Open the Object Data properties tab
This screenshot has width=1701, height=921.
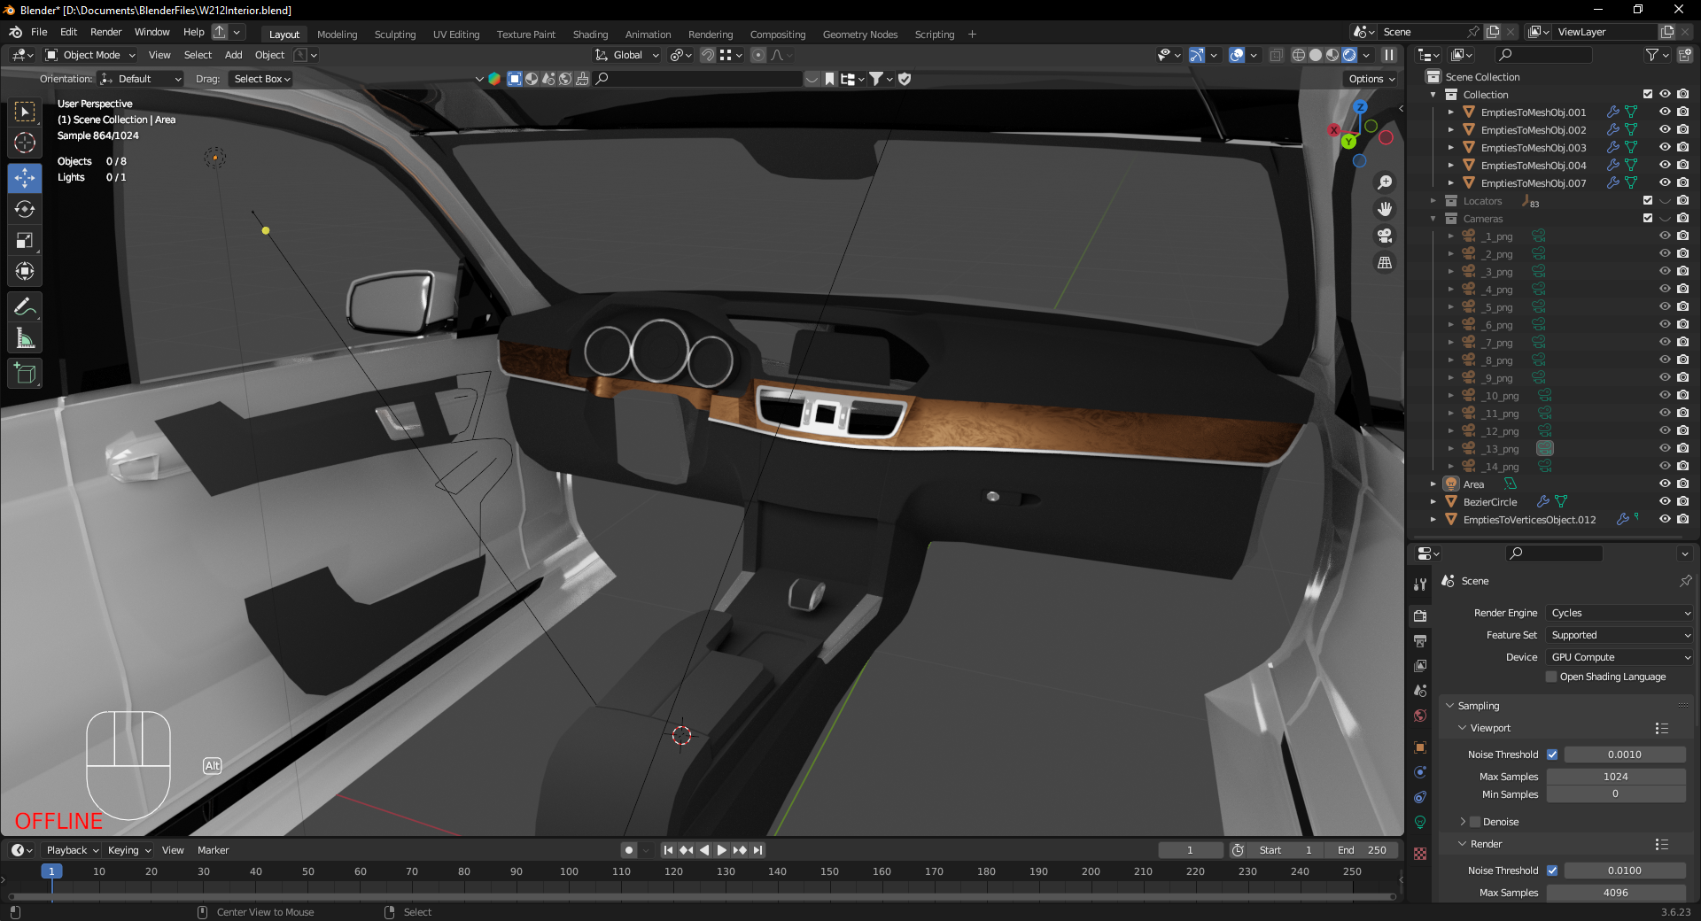1420,822
